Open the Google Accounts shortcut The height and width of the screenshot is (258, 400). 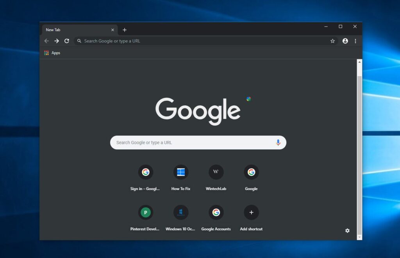tap(216, 212)
